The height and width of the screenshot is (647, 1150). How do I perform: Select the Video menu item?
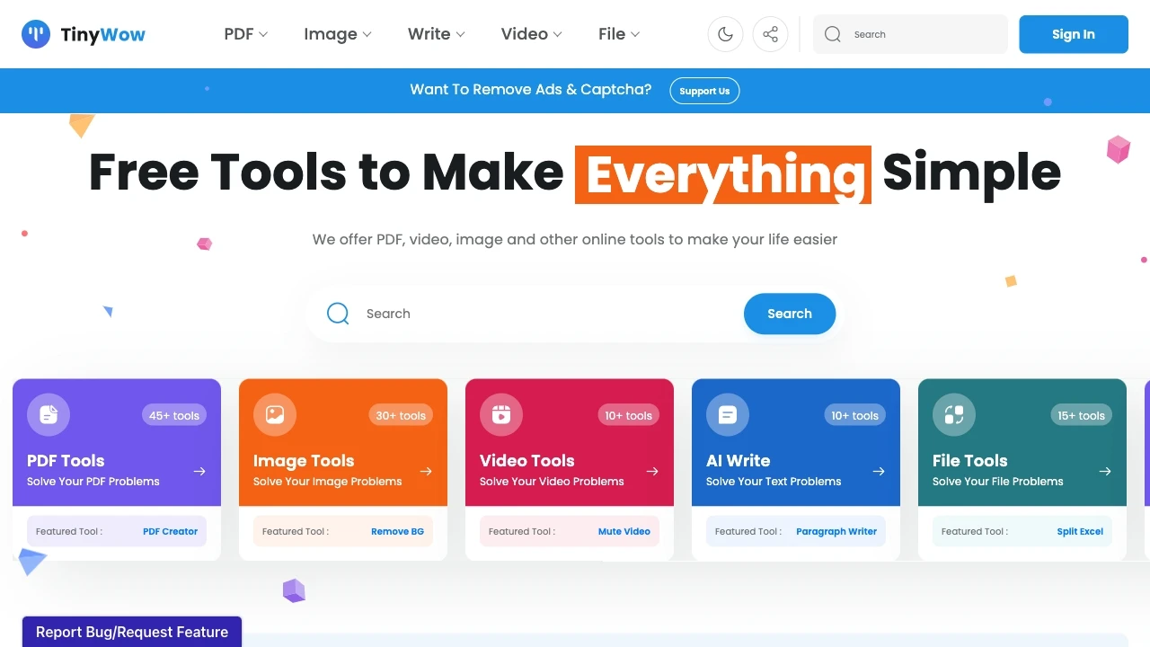(530, 33)
